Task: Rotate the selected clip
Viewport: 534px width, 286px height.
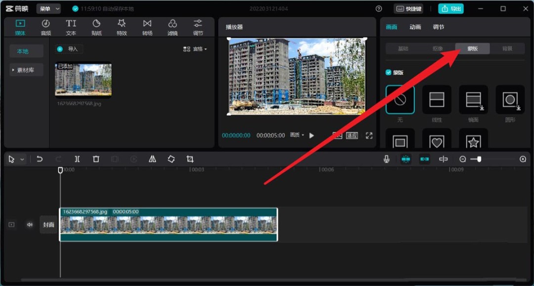Action: (172, 159)
